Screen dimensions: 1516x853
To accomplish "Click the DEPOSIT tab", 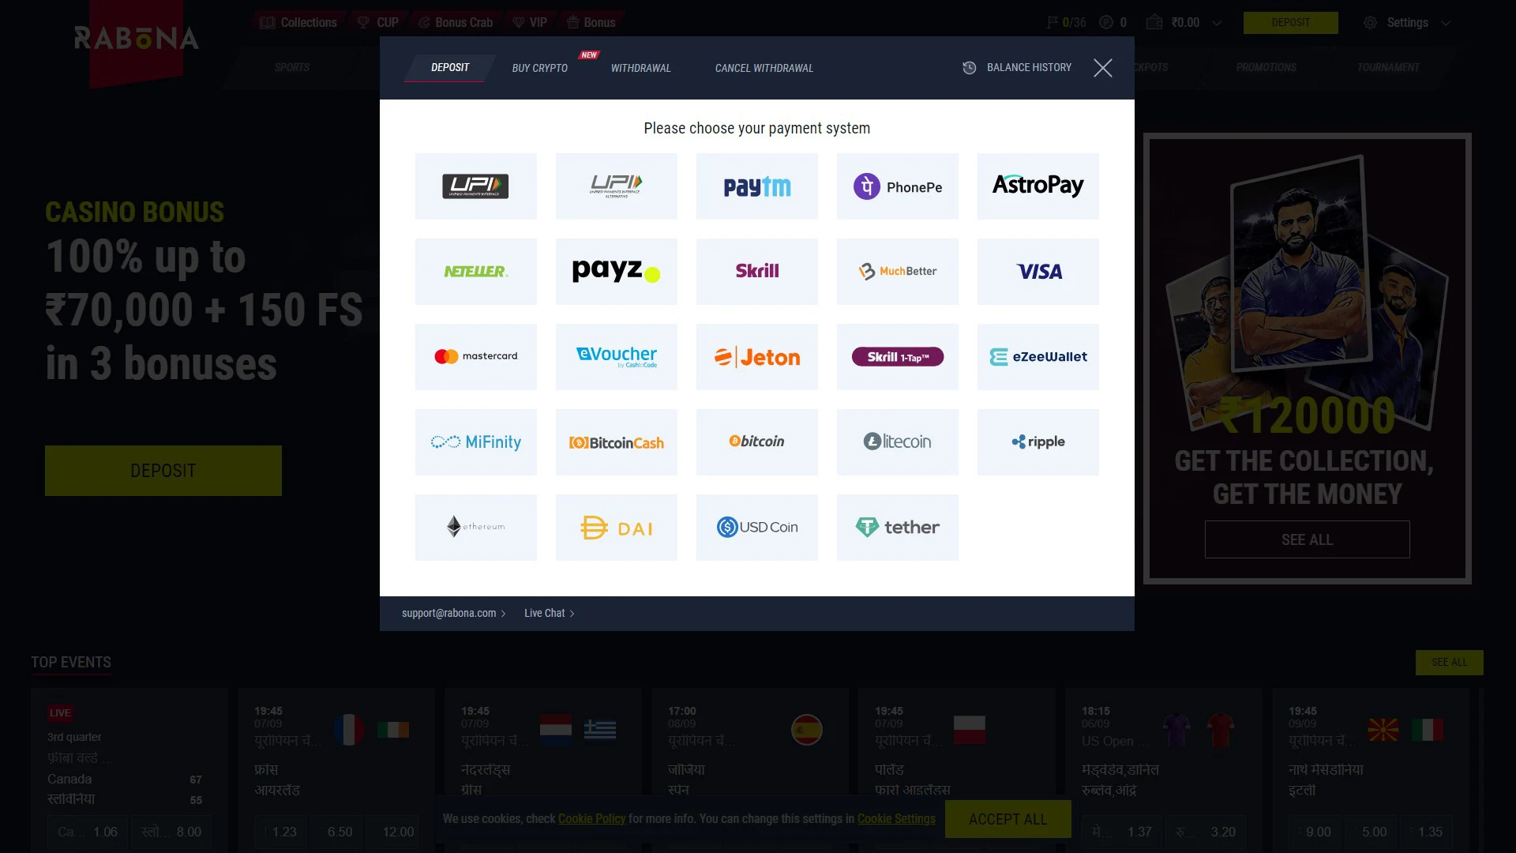I will 450,68.
